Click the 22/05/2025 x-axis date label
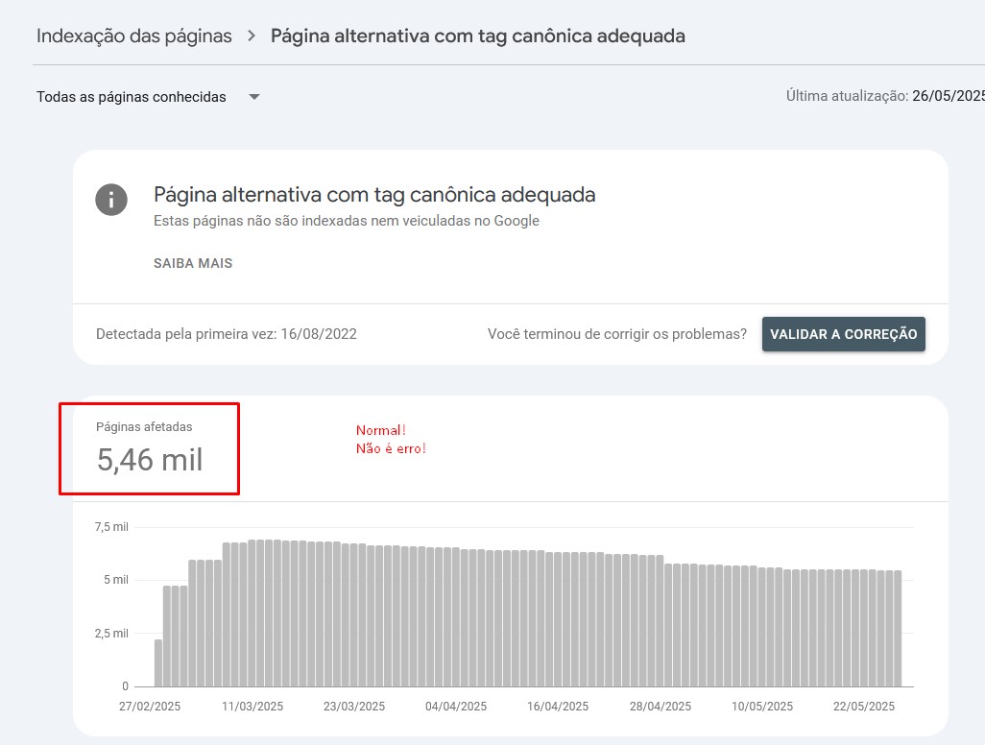985x745 pixels. 863,706
